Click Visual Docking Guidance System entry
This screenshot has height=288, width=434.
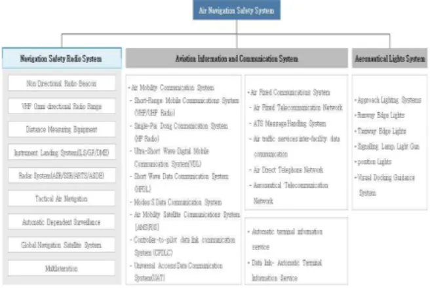[x=385, y=185]
